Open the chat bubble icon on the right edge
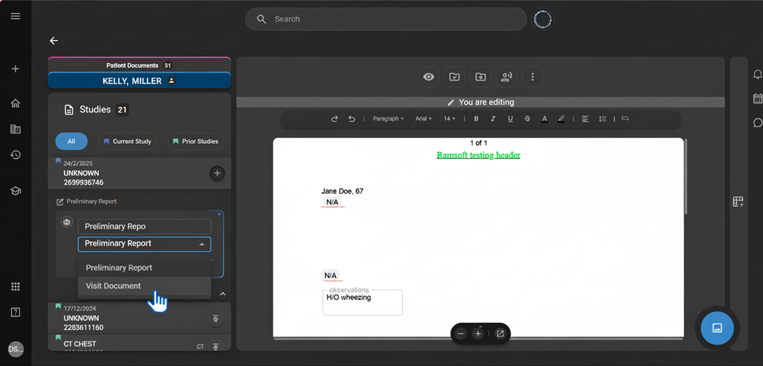 [757, 123]
